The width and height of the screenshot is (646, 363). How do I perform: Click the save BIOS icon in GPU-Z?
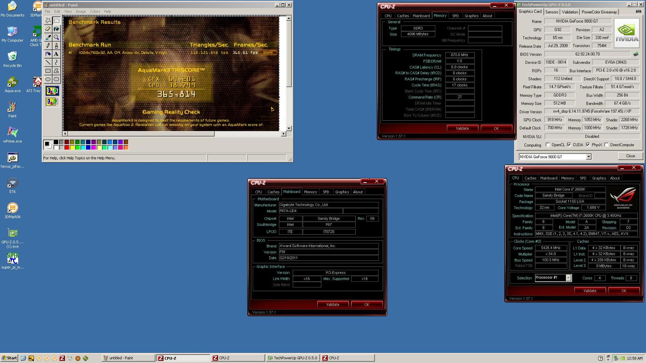pyautogui.click(x=636, y=54)
